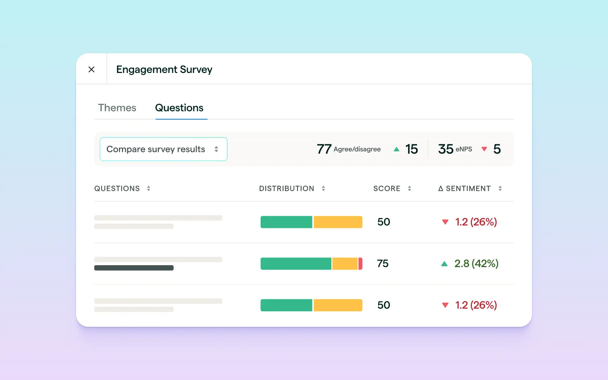Click the yellow segment in the second distribution bar
The image size is (608, 380).
(345, 263)
